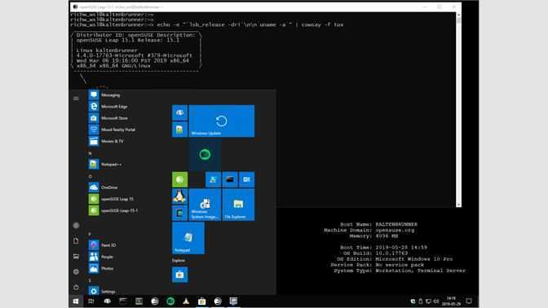548x308 pixels.
Task: Jump via the letter S header
Action: tap(90, 280)
